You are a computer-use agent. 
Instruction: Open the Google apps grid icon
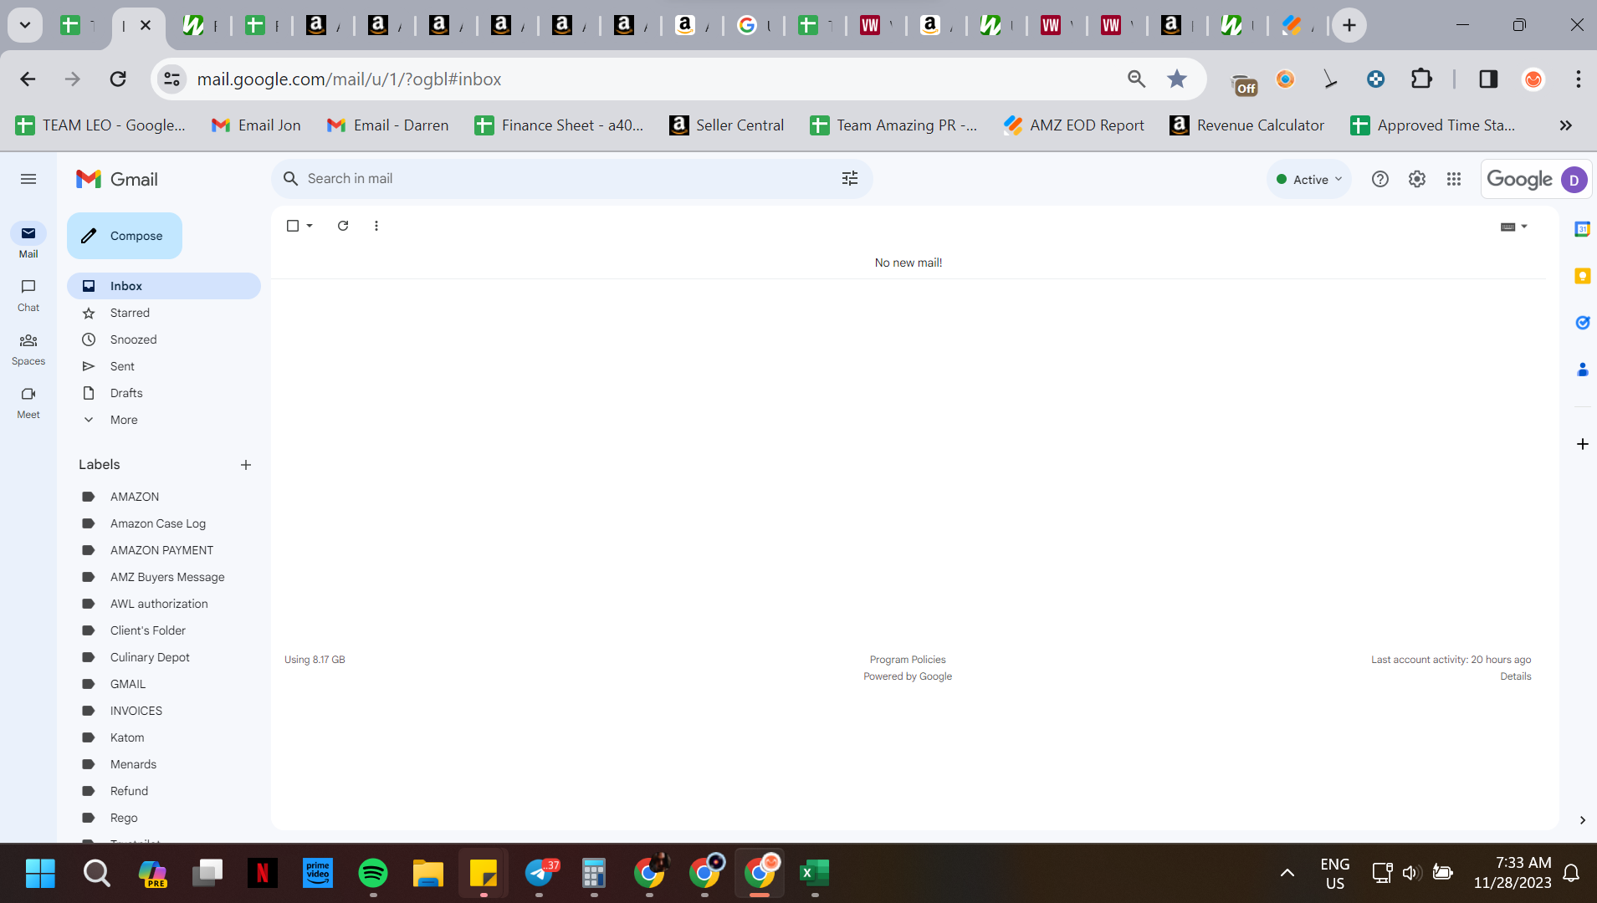[x=1453, y=179]
